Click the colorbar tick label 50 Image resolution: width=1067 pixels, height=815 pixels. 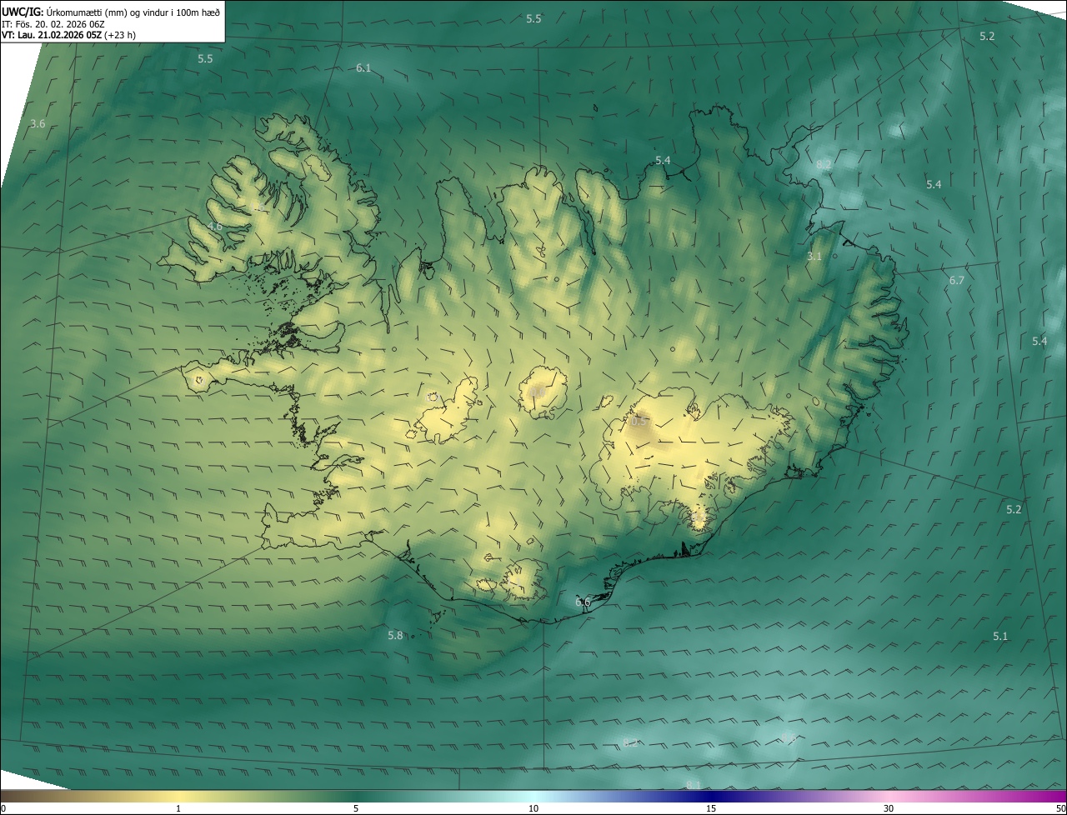(1060, 808)
